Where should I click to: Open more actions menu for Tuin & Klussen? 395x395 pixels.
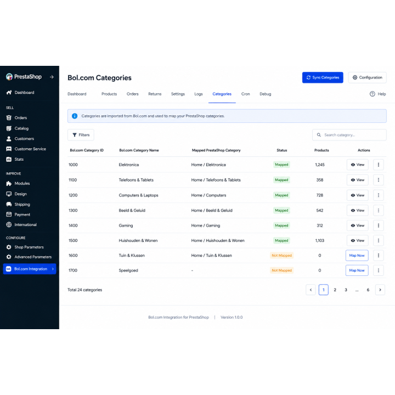[x=379, y=256]
